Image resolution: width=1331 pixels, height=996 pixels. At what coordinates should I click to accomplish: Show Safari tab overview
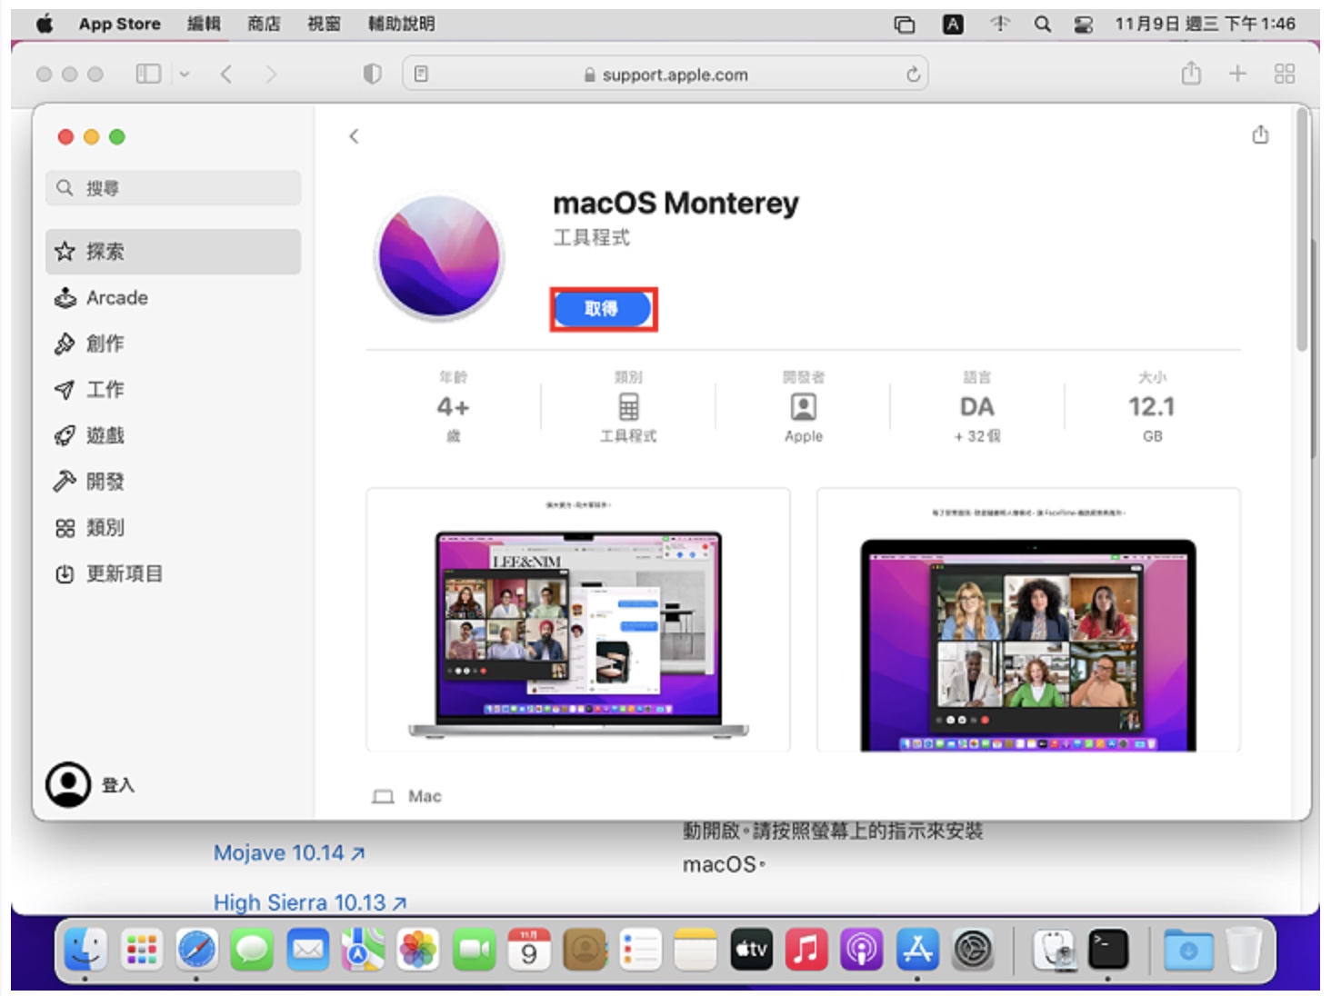click(x=1285, y=75)
